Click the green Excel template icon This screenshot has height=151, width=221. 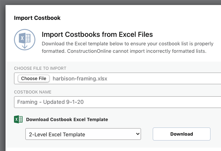(x=18, y=120)
